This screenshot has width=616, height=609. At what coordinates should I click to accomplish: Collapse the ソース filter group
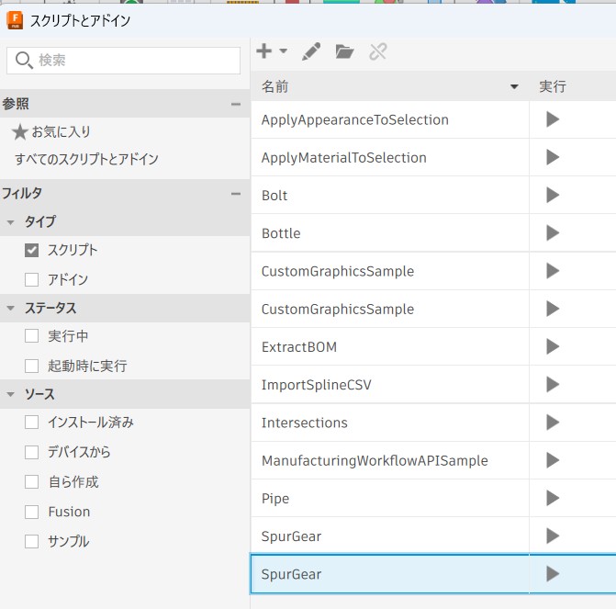point(11,394)
